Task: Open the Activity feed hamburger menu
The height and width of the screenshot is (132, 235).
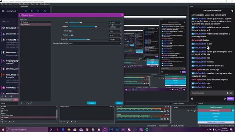Action: point(3,11)
